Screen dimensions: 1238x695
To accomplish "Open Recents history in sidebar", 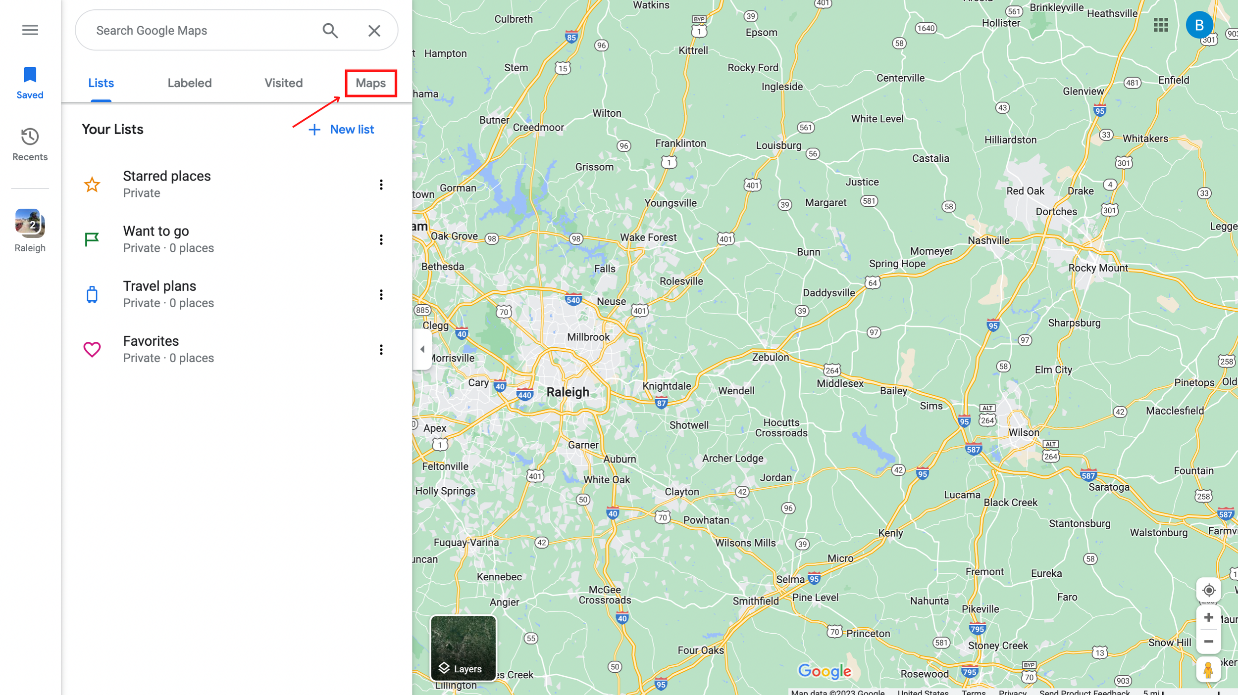I will 30,144.
